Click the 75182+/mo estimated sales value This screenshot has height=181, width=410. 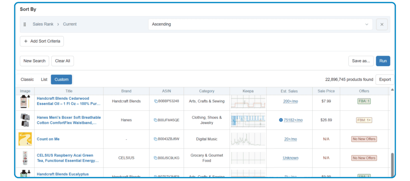pos(293,120)
